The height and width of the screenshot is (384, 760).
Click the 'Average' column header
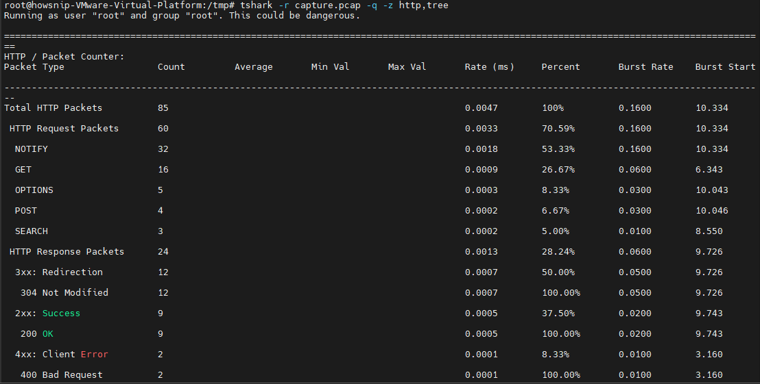(x=254, y=67)
